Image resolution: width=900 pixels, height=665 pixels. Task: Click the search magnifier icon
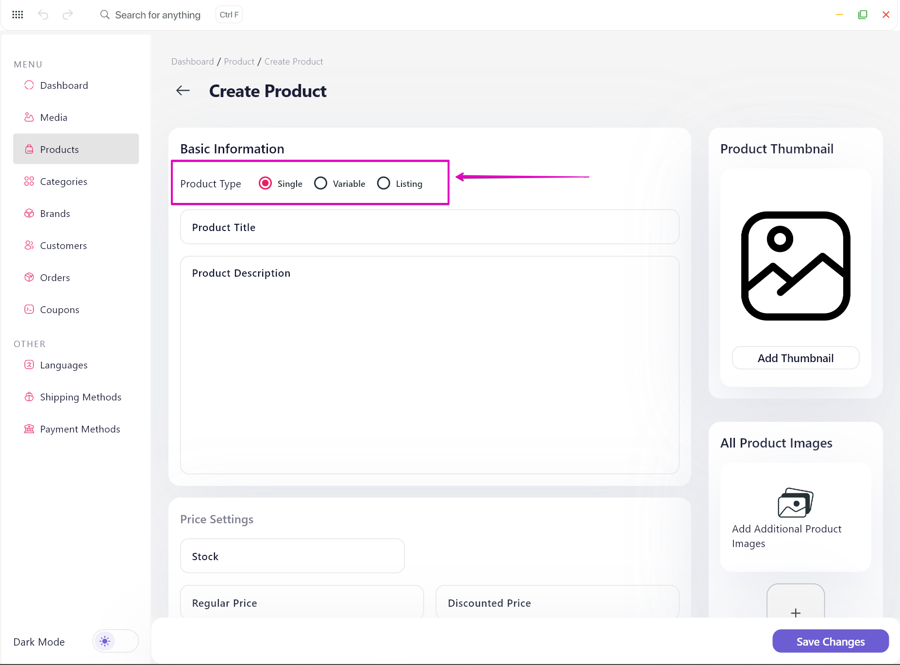105,15
